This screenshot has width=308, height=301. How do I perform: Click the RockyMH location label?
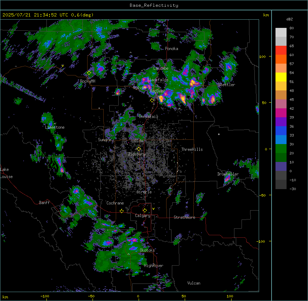click(88, 81)
